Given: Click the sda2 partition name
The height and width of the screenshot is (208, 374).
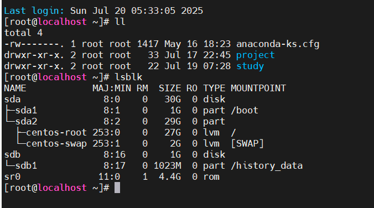Looking at the screenshot, I should point(26,122).
